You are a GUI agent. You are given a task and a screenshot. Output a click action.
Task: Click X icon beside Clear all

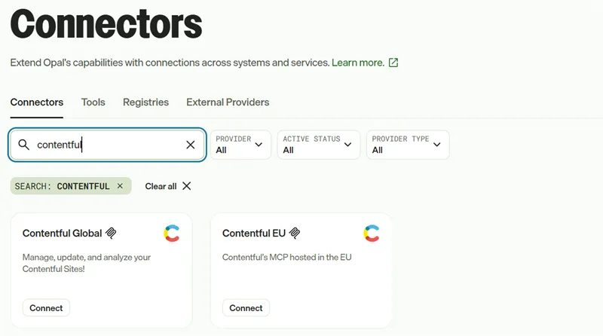coord(186,186)
